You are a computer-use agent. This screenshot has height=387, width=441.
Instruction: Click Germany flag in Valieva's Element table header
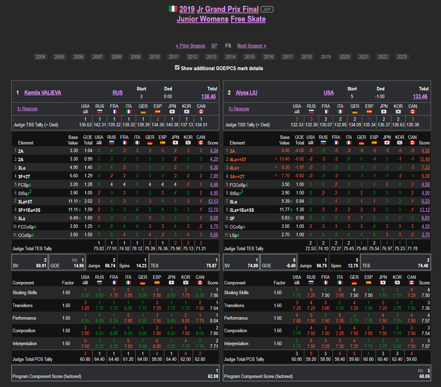(x=150, y=143)
